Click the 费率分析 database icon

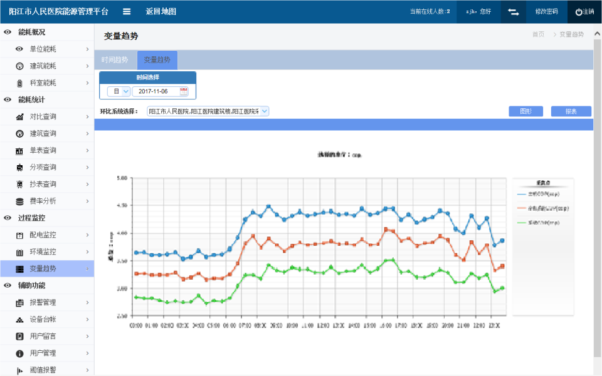[19, 201]
